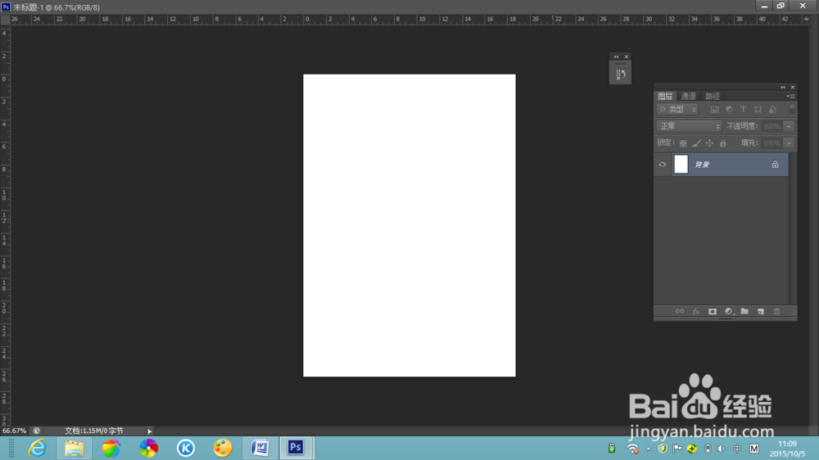Toggle lock all icon
Image resolution: width=819 pixels, height=460 pixels.
723,143
